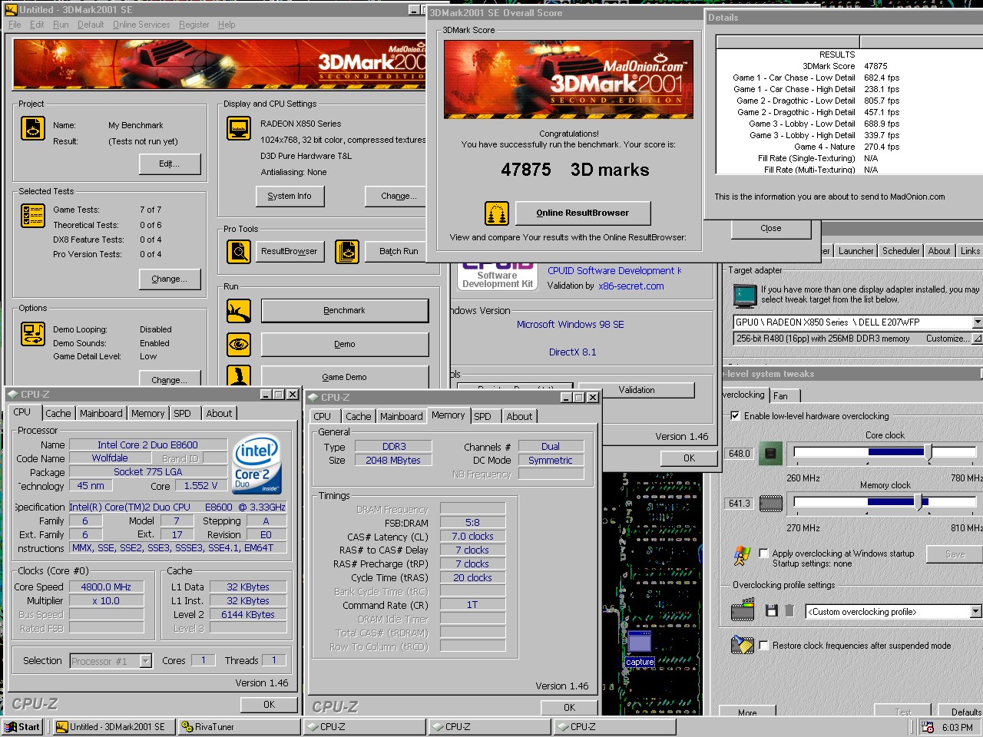The width and height of the screenshot is (983, 737).
Task: Click the 'Intel Core 2 Duo E8600' name field
Action: click(x=148, y=445)
